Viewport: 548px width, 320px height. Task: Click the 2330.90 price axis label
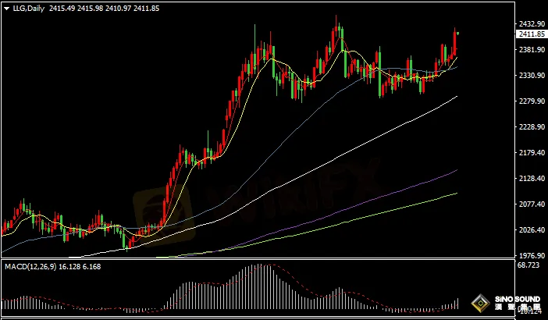pos(531,76)
